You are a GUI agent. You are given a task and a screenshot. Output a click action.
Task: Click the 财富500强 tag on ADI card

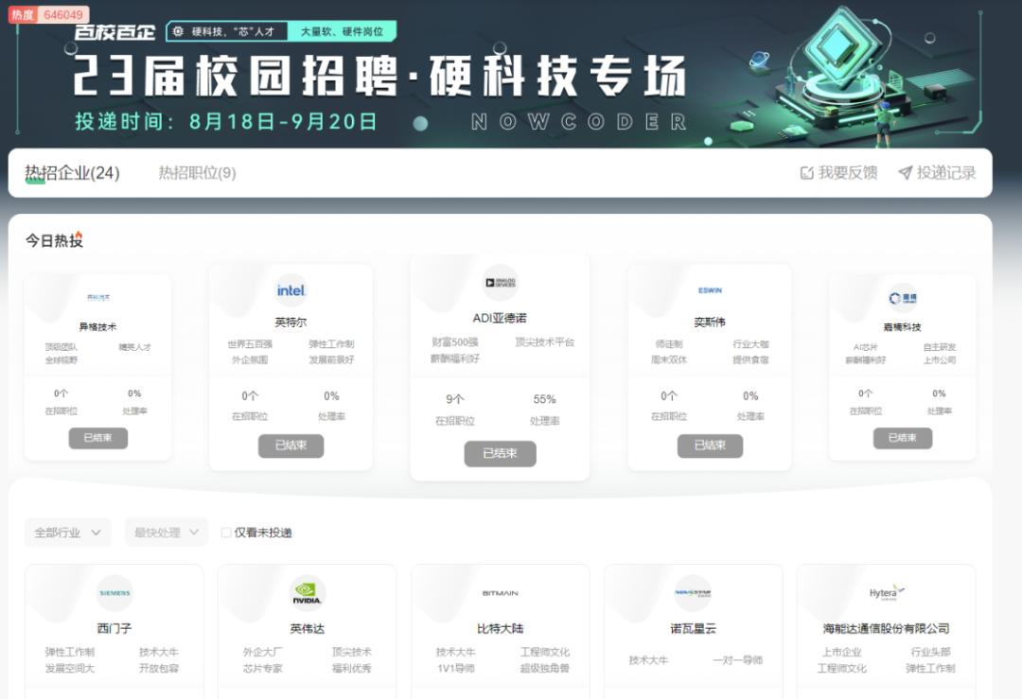(455, 342)
